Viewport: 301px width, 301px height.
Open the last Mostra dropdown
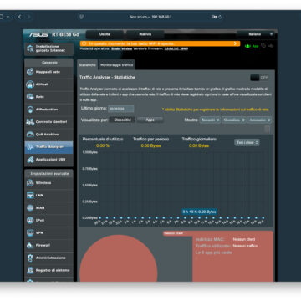click(x=260, y=120)
